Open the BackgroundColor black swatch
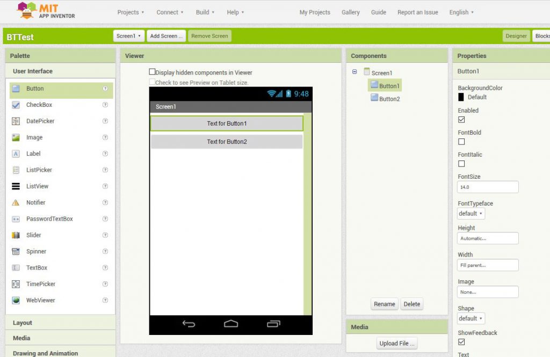 [461, 97]
